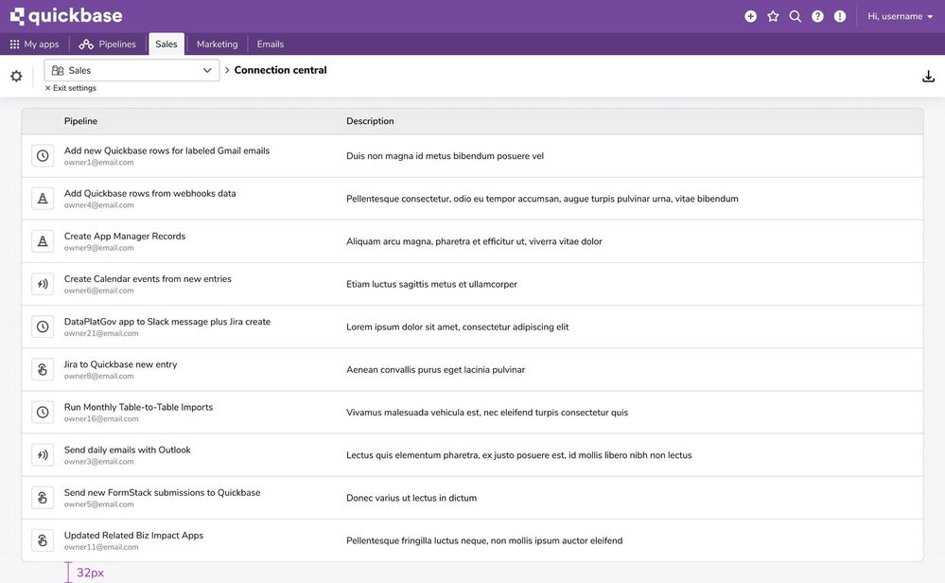Click the add (plus) icon in header

750,16
